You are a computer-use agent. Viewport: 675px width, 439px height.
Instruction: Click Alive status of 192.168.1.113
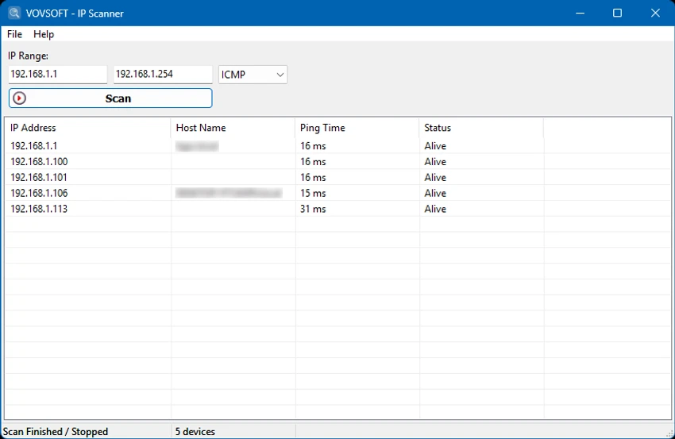tap(435, 209)
